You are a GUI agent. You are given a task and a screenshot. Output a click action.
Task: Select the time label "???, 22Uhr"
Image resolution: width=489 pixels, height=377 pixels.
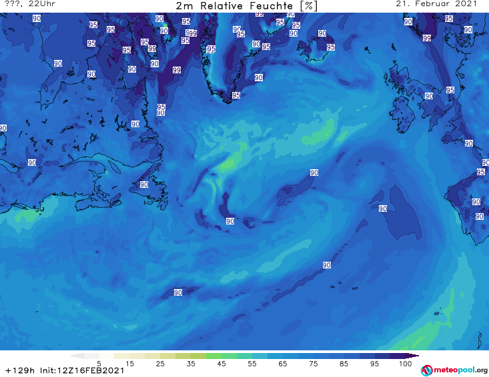tap(30, 4)
